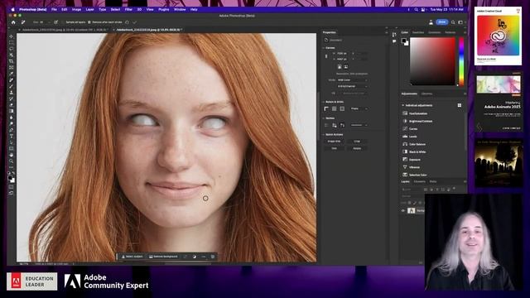Screen dimensions: 530x298
Task: Select the Hand tool
Action: [11, 155]
